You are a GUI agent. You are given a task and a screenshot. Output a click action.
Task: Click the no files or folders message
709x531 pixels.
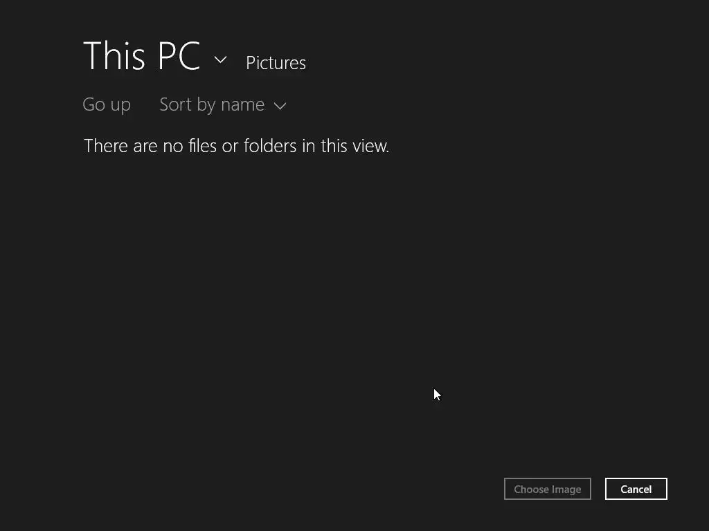(x=236, y=146)
